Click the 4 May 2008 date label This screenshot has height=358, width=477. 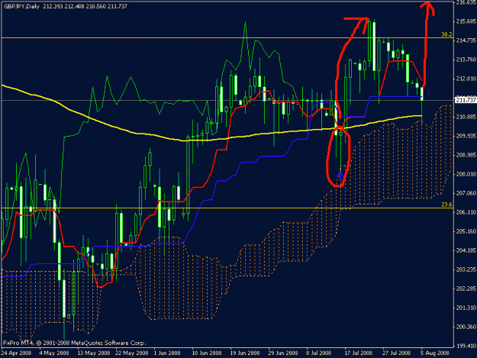click(x=54, y=353)
